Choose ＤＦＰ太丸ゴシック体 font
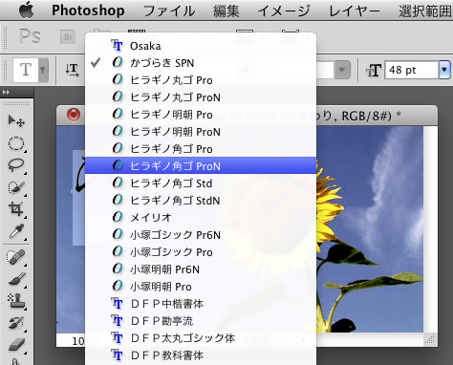 click(201, 338)
